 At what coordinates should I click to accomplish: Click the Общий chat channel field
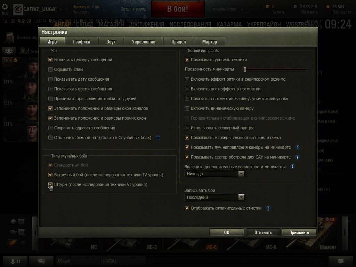(x=78, y=261)
